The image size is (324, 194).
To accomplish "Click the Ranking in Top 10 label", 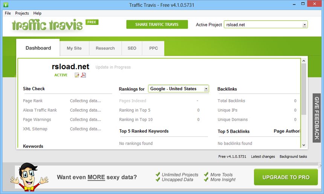I will [x=136, y=120].
